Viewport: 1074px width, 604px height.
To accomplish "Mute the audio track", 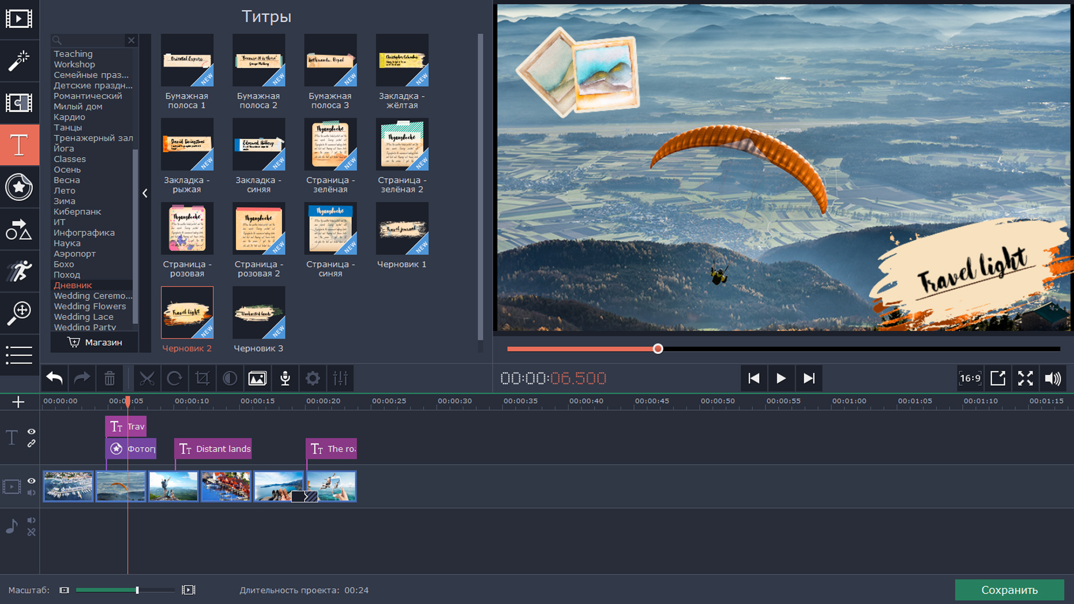I will coord(31,520).
